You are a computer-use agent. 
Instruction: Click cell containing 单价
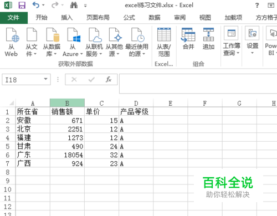(x=101, y=112)
